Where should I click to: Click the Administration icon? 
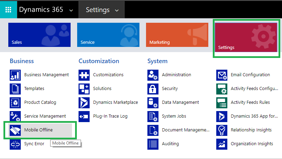153,75
